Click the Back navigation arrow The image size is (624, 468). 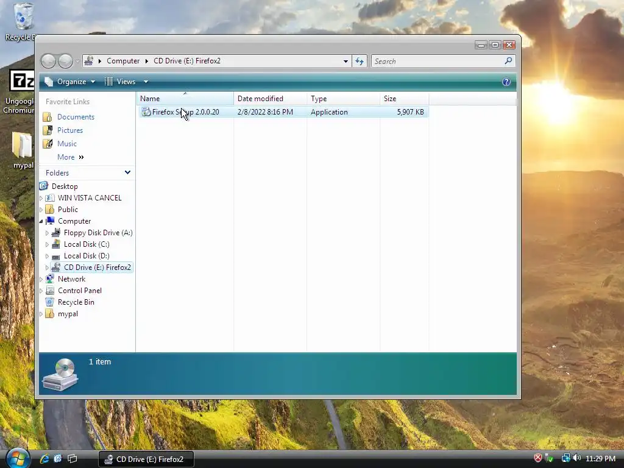49,62
